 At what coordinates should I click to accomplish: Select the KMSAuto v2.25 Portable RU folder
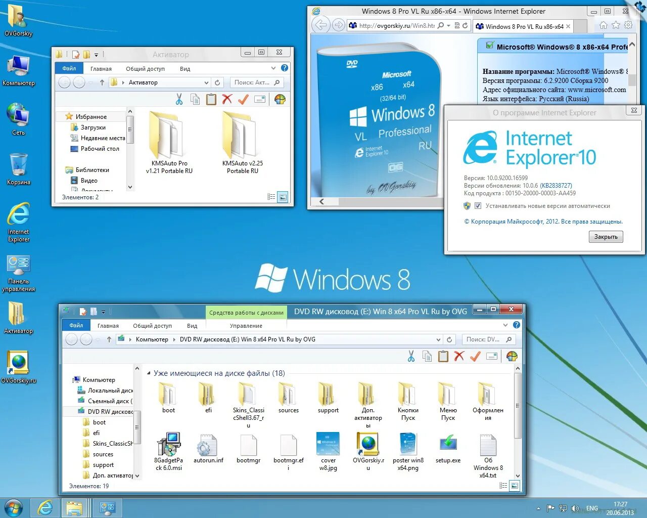pos(243,143)
